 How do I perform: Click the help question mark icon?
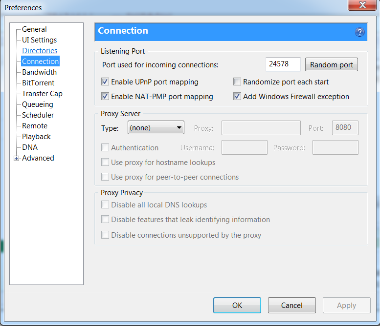point(359,33)
